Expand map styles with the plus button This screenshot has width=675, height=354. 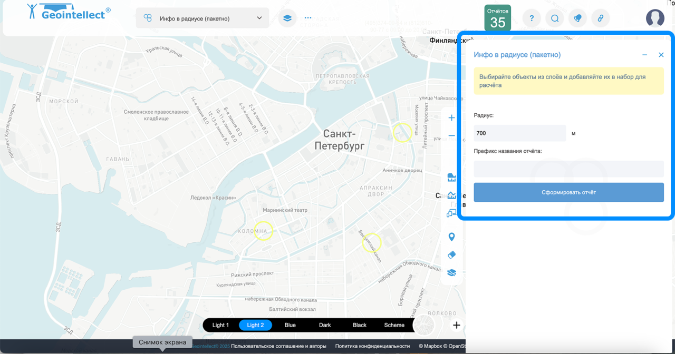point(457,325)
